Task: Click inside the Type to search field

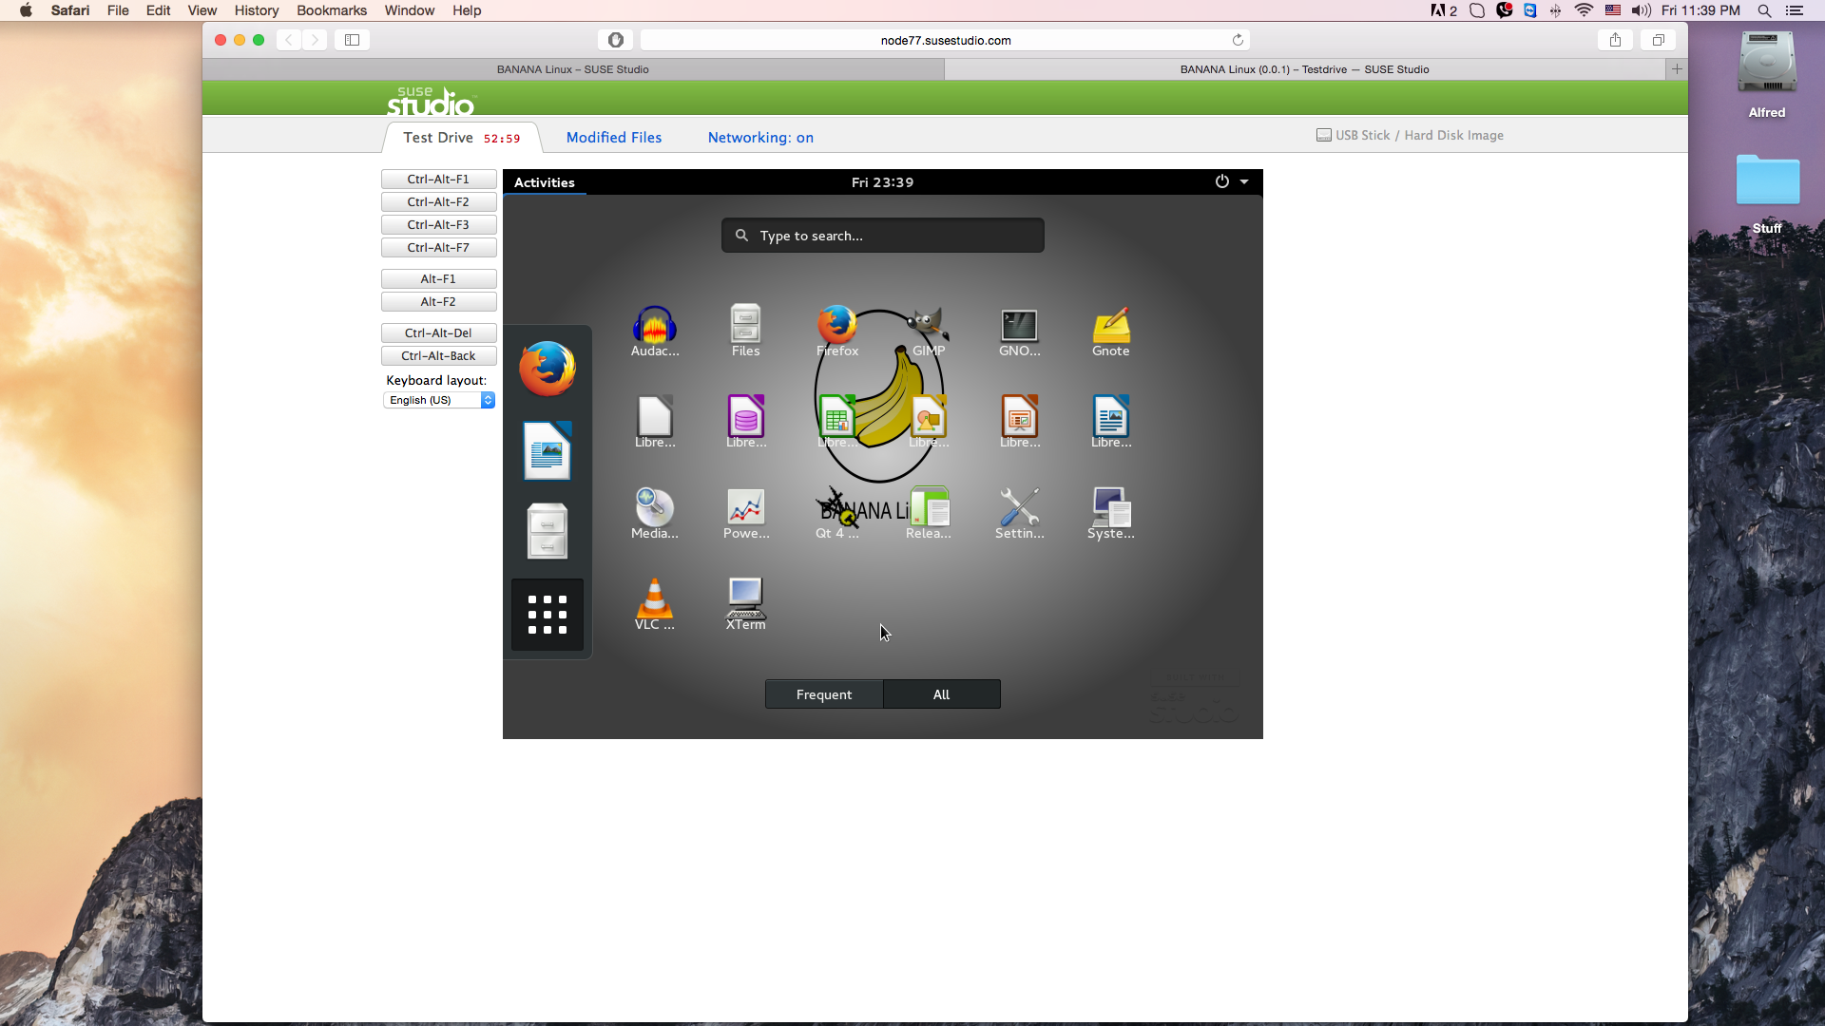Action: click(x=882, y=235)
